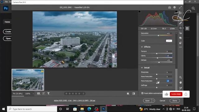Screen dimensions: 199x112
Task: Select the 100% zoom option
Action: click(x=28, y=94)
